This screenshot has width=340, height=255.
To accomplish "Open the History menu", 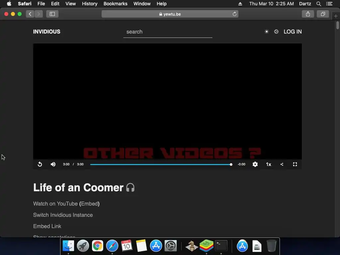I will click(x=90, y=4).
